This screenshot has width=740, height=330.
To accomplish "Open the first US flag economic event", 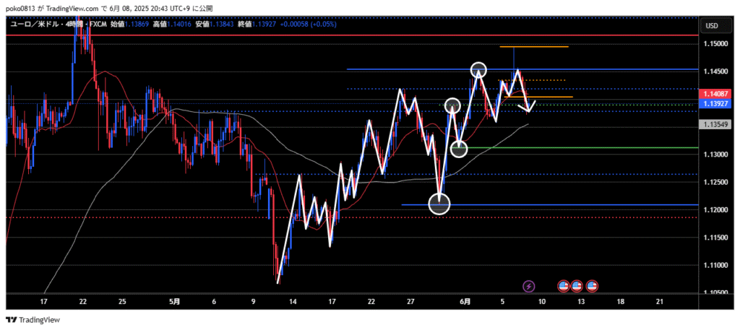I will [x=564, y=286].
